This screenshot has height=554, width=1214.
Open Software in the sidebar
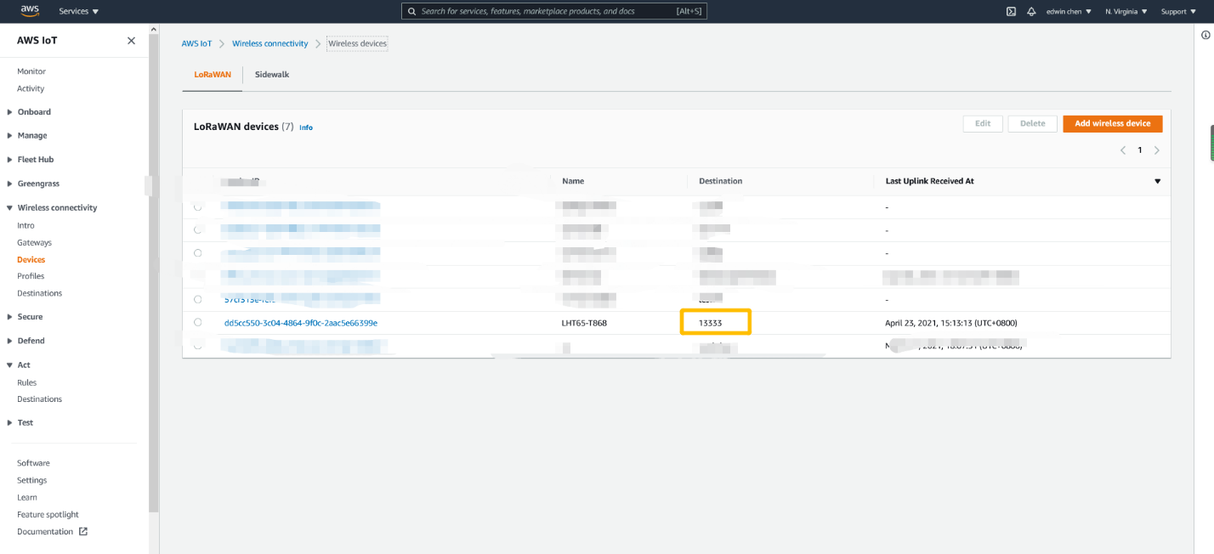coord(33,463)
